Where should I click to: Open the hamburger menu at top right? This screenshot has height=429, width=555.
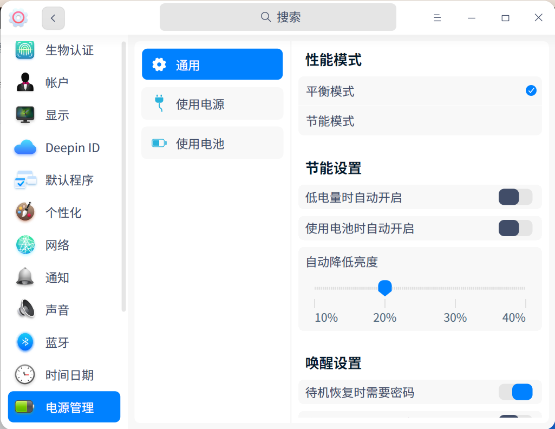(437, 17)
